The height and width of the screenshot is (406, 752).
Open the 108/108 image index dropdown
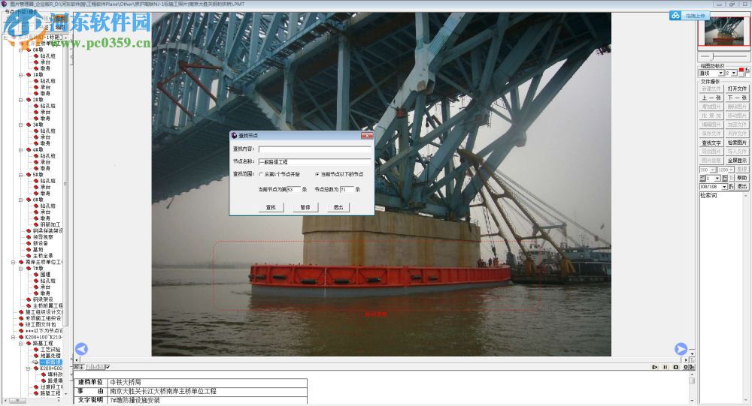click(724, 187)
